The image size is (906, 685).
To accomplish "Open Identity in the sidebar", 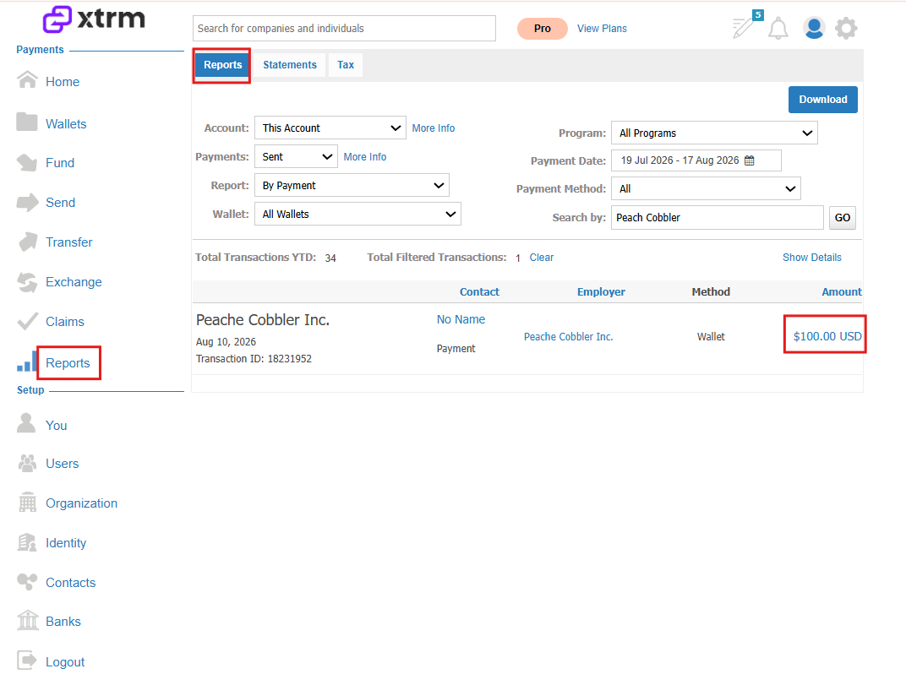I will click(x=66, y=543).
